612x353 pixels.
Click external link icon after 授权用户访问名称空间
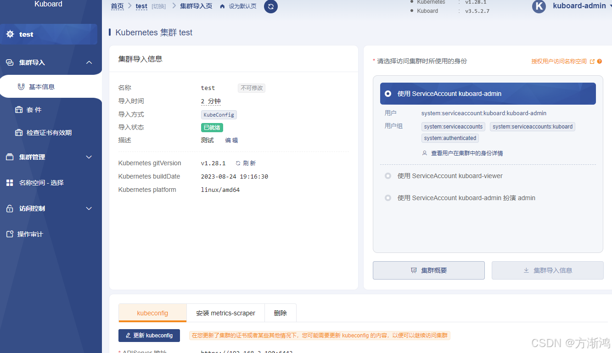[x=592, y=62]
